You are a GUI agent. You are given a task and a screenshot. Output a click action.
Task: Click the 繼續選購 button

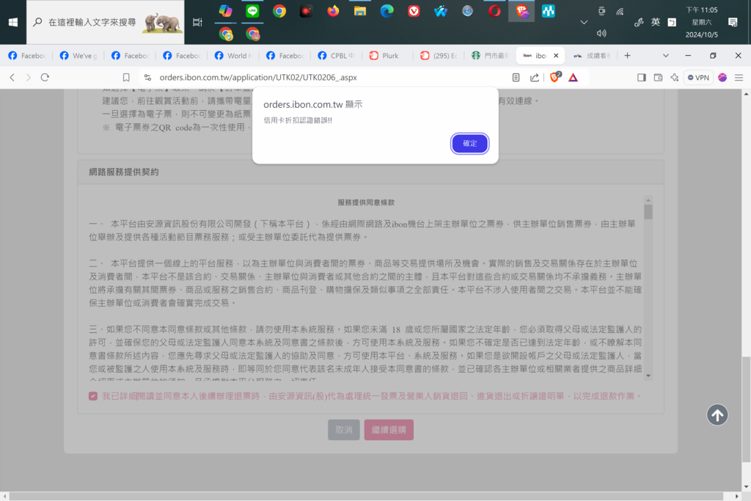pos(389,430)
